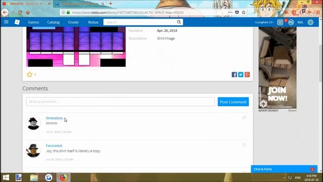323x182 pixels.
Task: Open the Favorated profile link
Action: tap(54, 146)
